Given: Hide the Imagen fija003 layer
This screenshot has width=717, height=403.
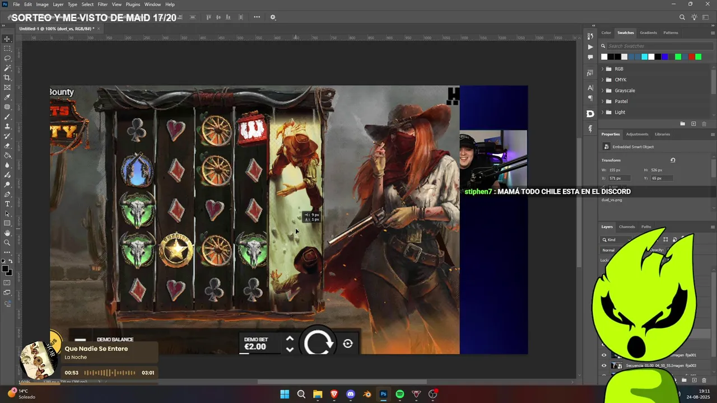Looking at the screenshot, I should (x=604, y=365).
